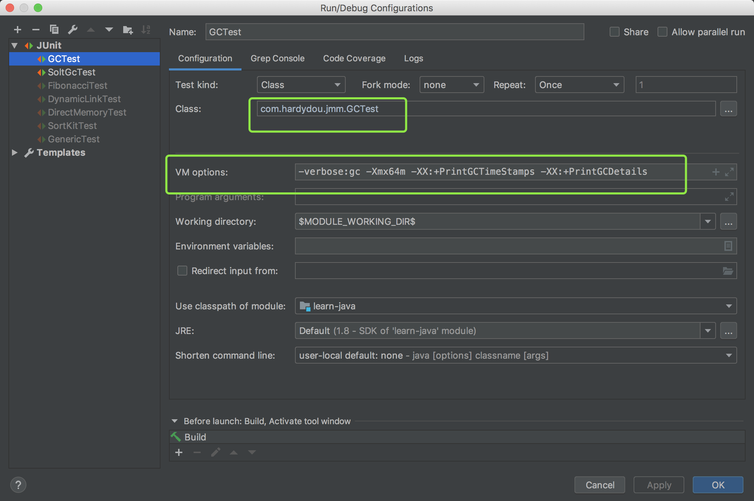Check the Redirect input from option
Viewport: 754px width, 501px height.
pos(182,271)
